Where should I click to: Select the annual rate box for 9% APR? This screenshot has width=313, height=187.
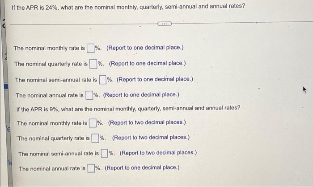click(91, 168)
